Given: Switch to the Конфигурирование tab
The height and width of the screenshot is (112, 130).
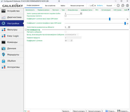Looking at the screenshot, I should (33, 5).
